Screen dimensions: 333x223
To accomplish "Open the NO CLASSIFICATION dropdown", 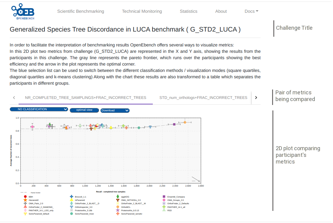I will pyautogui.click(x=39, y=109).
